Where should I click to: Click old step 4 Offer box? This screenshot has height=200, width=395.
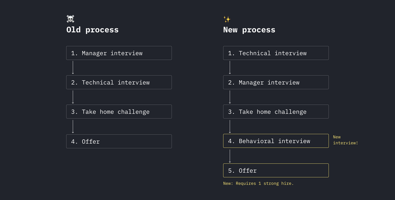119,141
